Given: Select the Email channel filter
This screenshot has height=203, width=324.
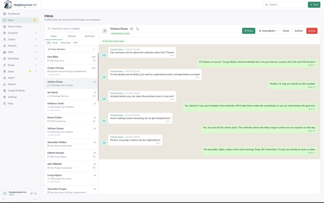Looking at the screenshot, I should pyautogui.click(x=55, y=43).
